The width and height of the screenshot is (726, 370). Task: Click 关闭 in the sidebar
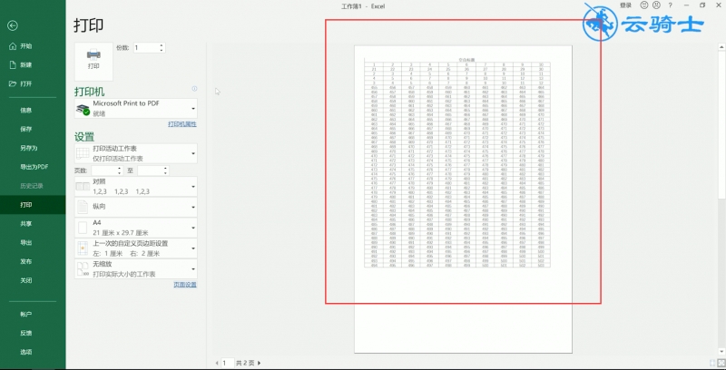[33, 280]
